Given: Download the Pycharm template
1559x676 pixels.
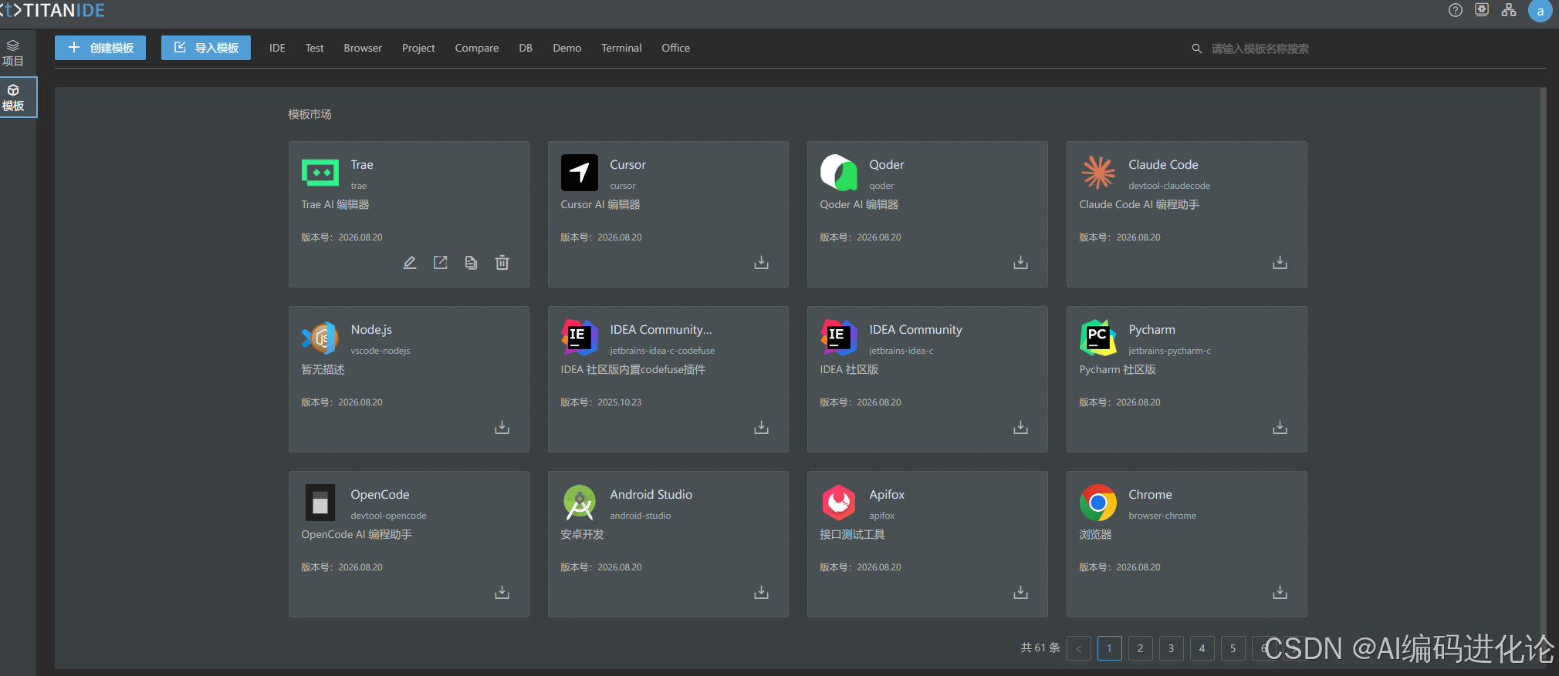Looking at the screenshot, I should [x=1280, y=427].
